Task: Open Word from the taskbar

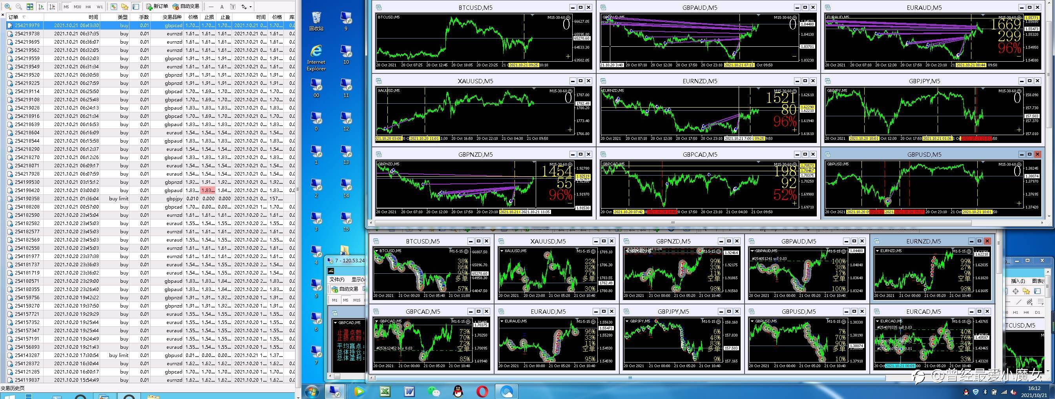Action: tap(409, 392)
